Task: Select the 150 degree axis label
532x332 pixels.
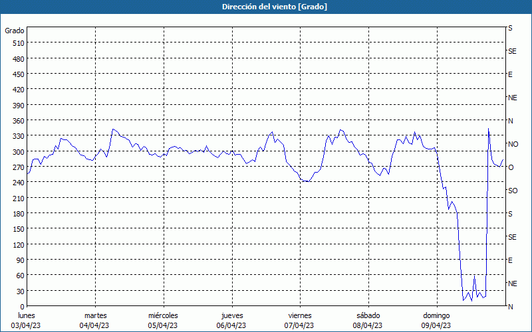Action: [19, 229]
